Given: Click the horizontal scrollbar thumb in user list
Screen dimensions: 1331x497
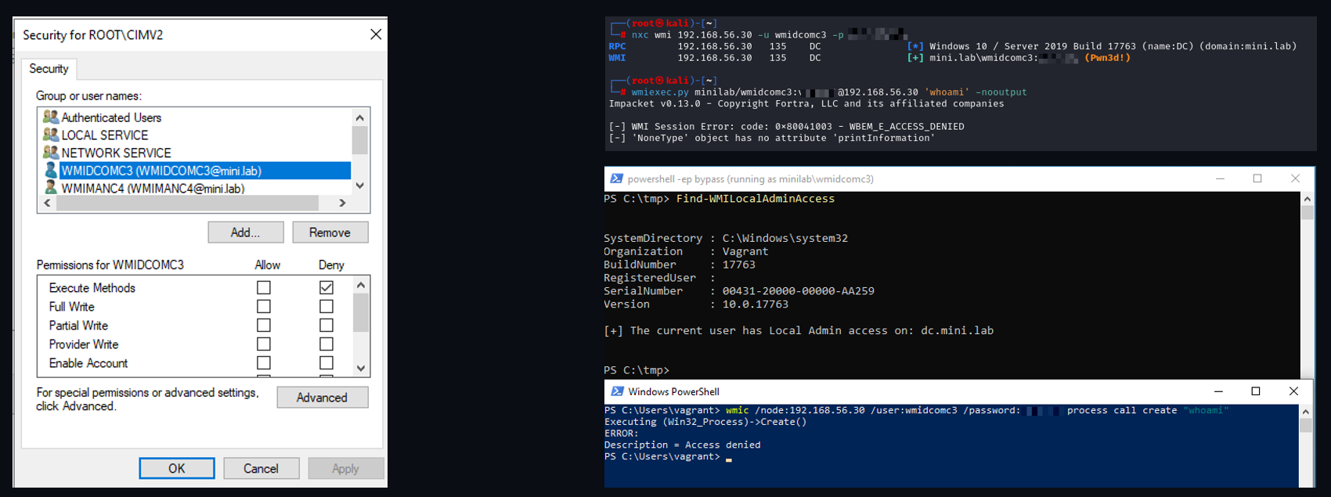Looking at the screenshot, I should pyautogui.click(x=187, y=203).
